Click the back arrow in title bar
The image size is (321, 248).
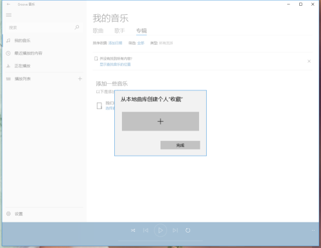[x=8, y=4]
